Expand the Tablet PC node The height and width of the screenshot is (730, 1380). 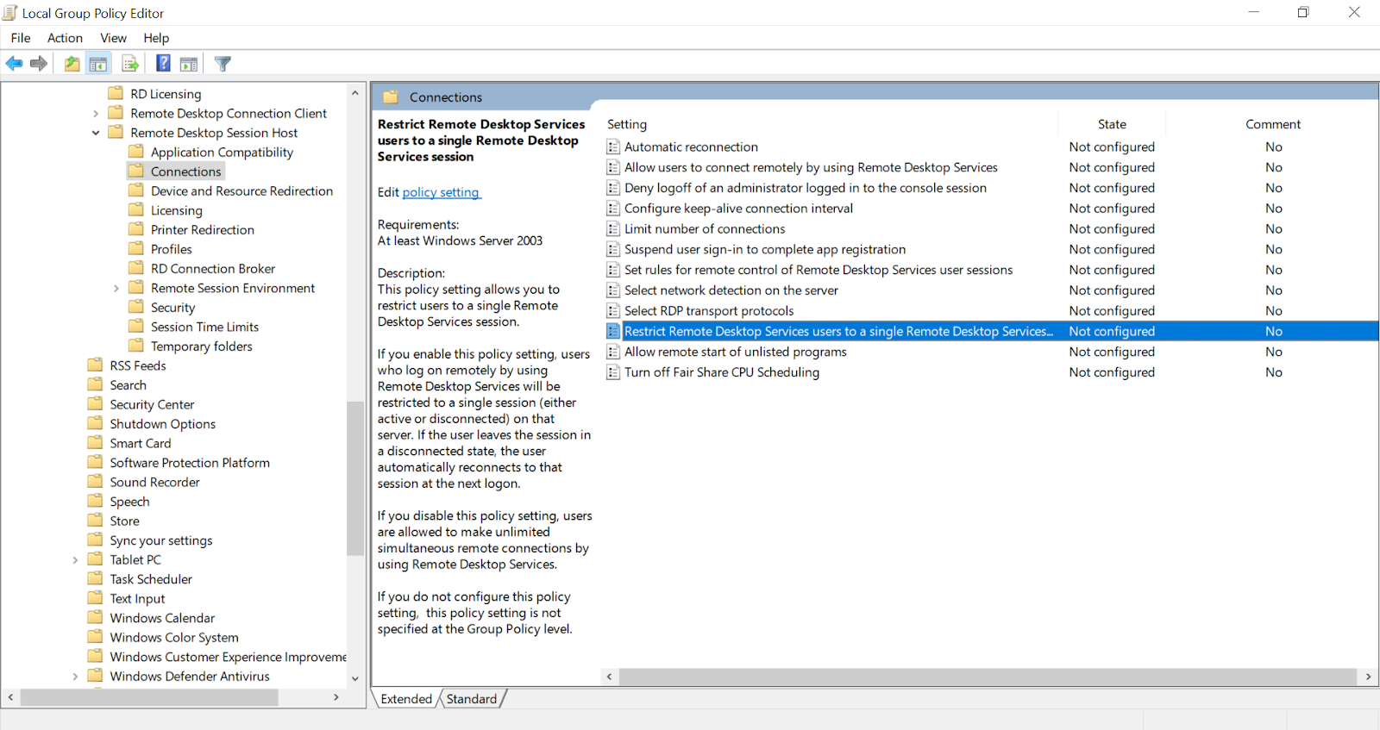point(75,560)
